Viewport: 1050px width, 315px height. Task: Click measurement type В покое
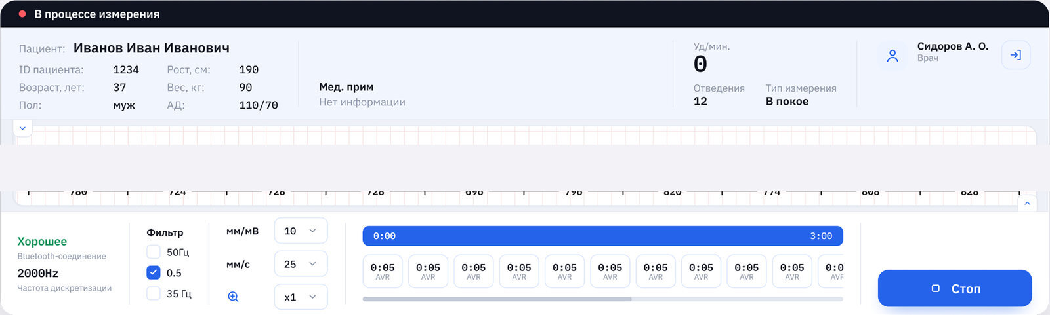(x=787, y=102)
